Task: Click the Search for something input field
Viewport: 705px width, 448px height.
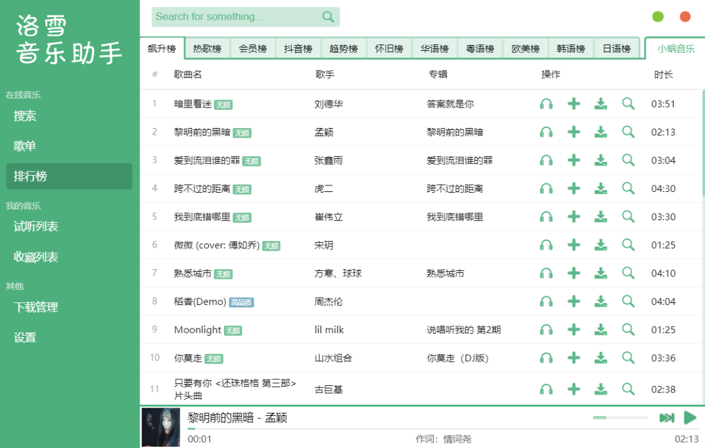Action: (245, 17)
